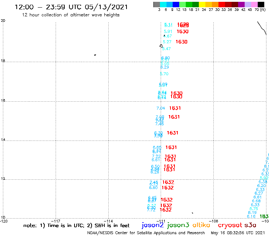The width and height of the screenshot is (269, 236).
Task: Select the red time label 1631 beside 7.04
Action: click(x=175, y=108)
